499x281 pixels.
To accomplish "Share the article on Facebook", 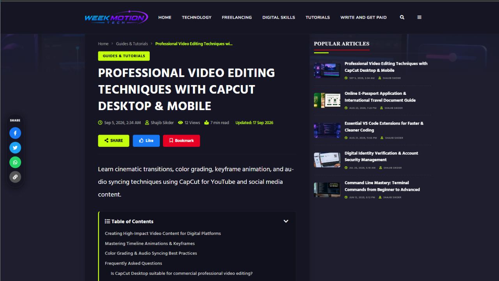I will click(15, 133).
